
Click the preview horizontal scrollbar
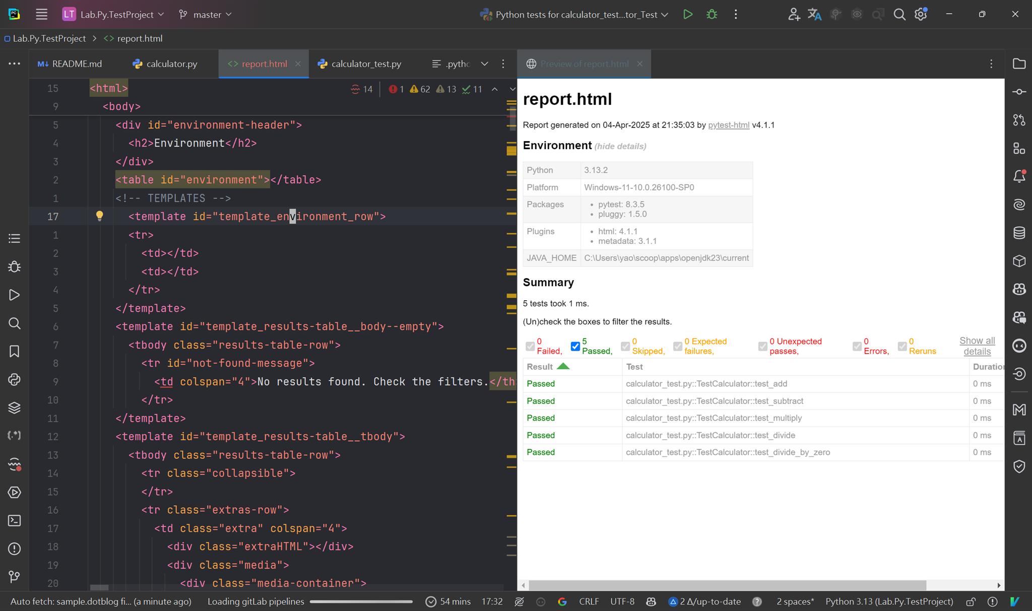click(727, 585)
